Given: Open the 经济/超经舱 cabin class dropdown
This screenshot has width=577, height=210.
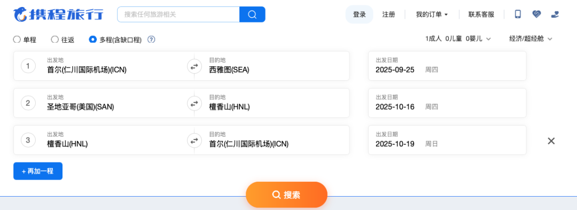Looking at the screenshot, I should point(531,38).
